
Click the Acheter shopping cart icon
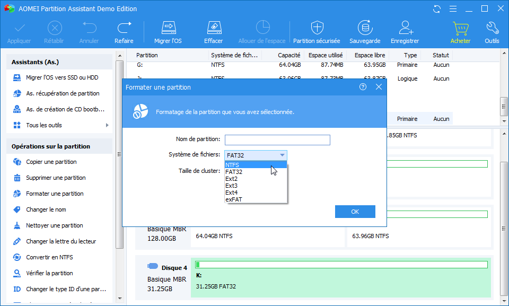coord(461,28)
